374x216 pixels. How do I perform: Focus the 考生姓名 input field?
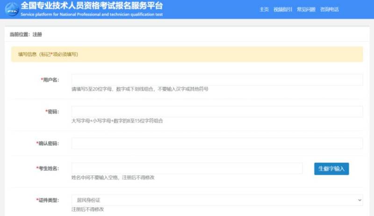[187, 168]
